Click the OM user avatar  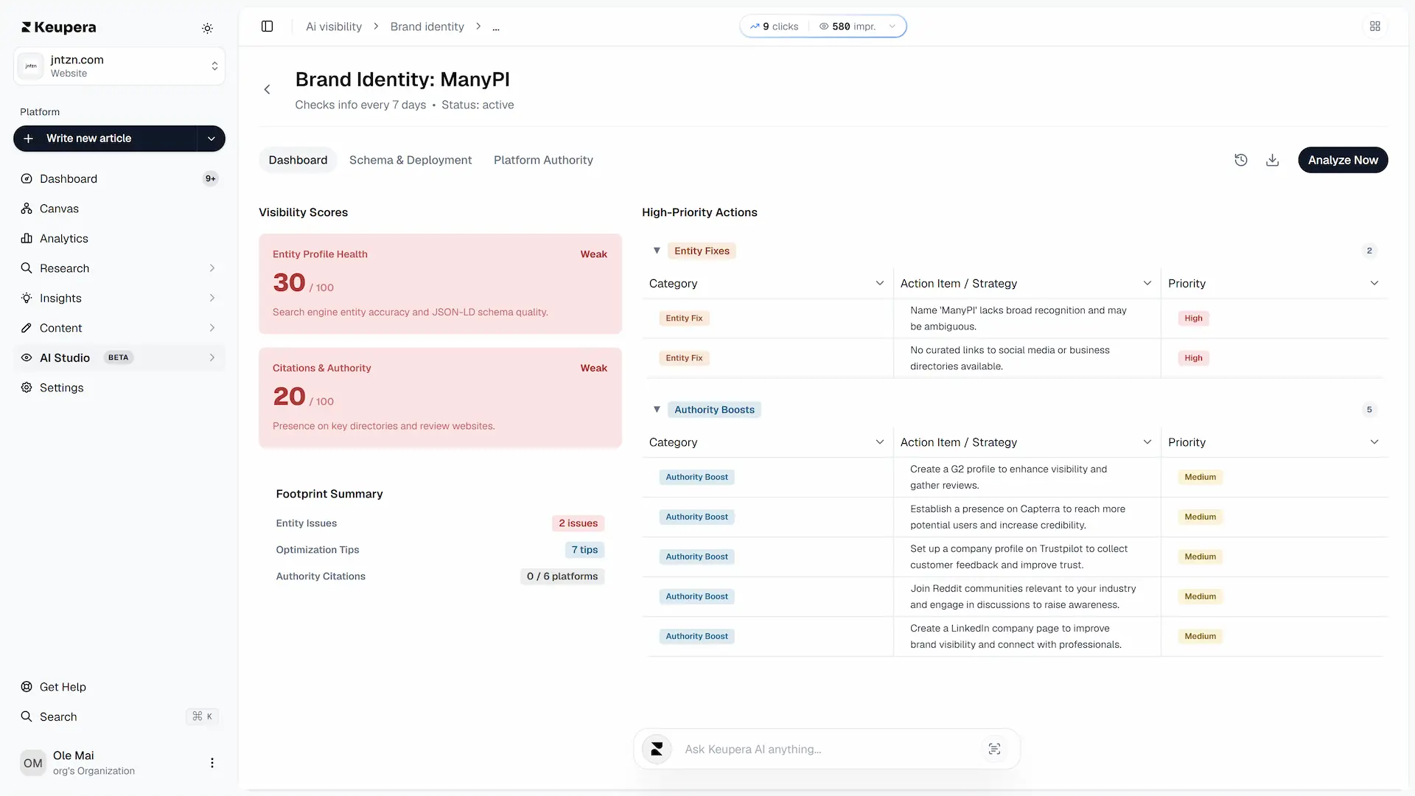33,763
